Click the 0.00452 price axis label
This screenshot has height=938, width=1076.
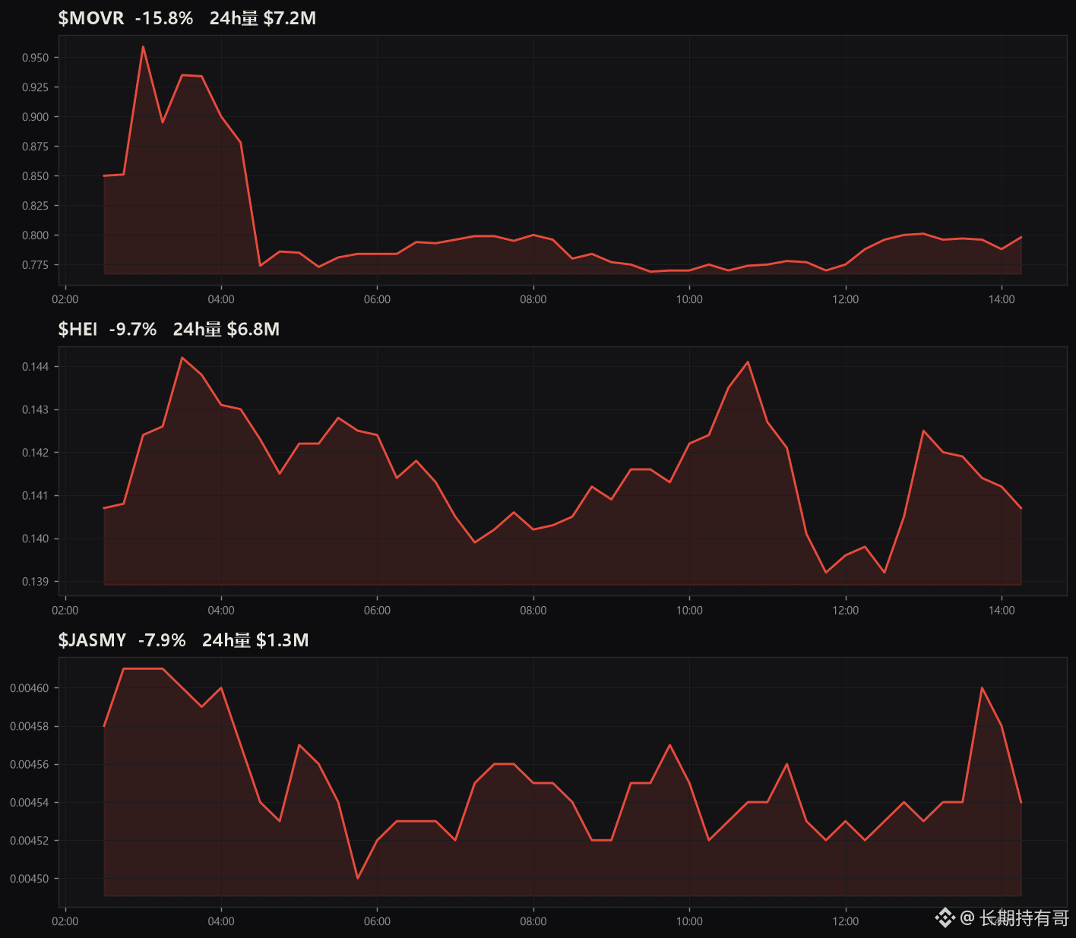(29, 841)
